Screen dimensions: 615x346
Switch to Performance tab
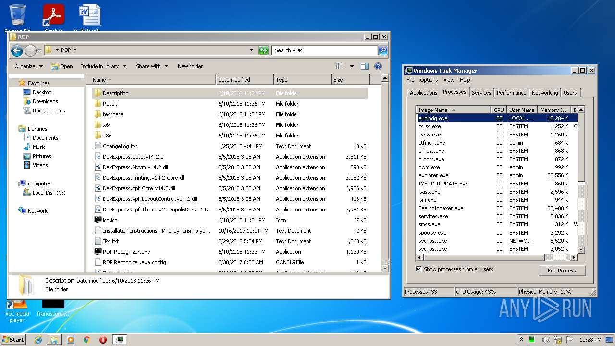click(x=511, y=93)
